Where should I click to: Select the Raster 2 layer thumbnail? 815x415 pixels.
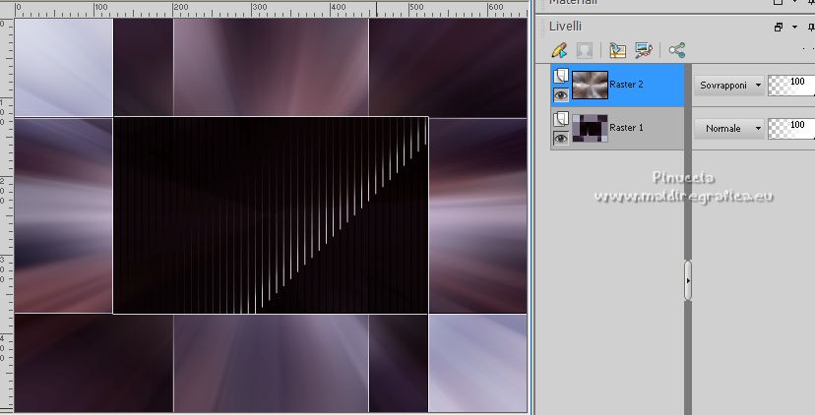point(590,86)
